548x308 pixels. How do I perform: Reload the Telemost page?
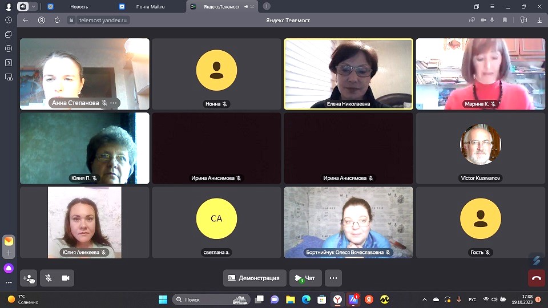tap(57, 20)
